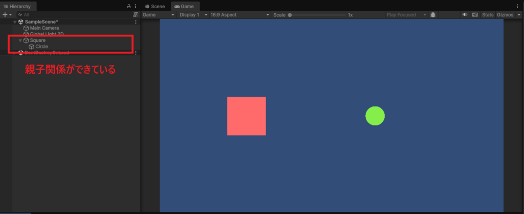524x214 pixels.
Task: Click the plus create object button
Action: click(5, 15)
